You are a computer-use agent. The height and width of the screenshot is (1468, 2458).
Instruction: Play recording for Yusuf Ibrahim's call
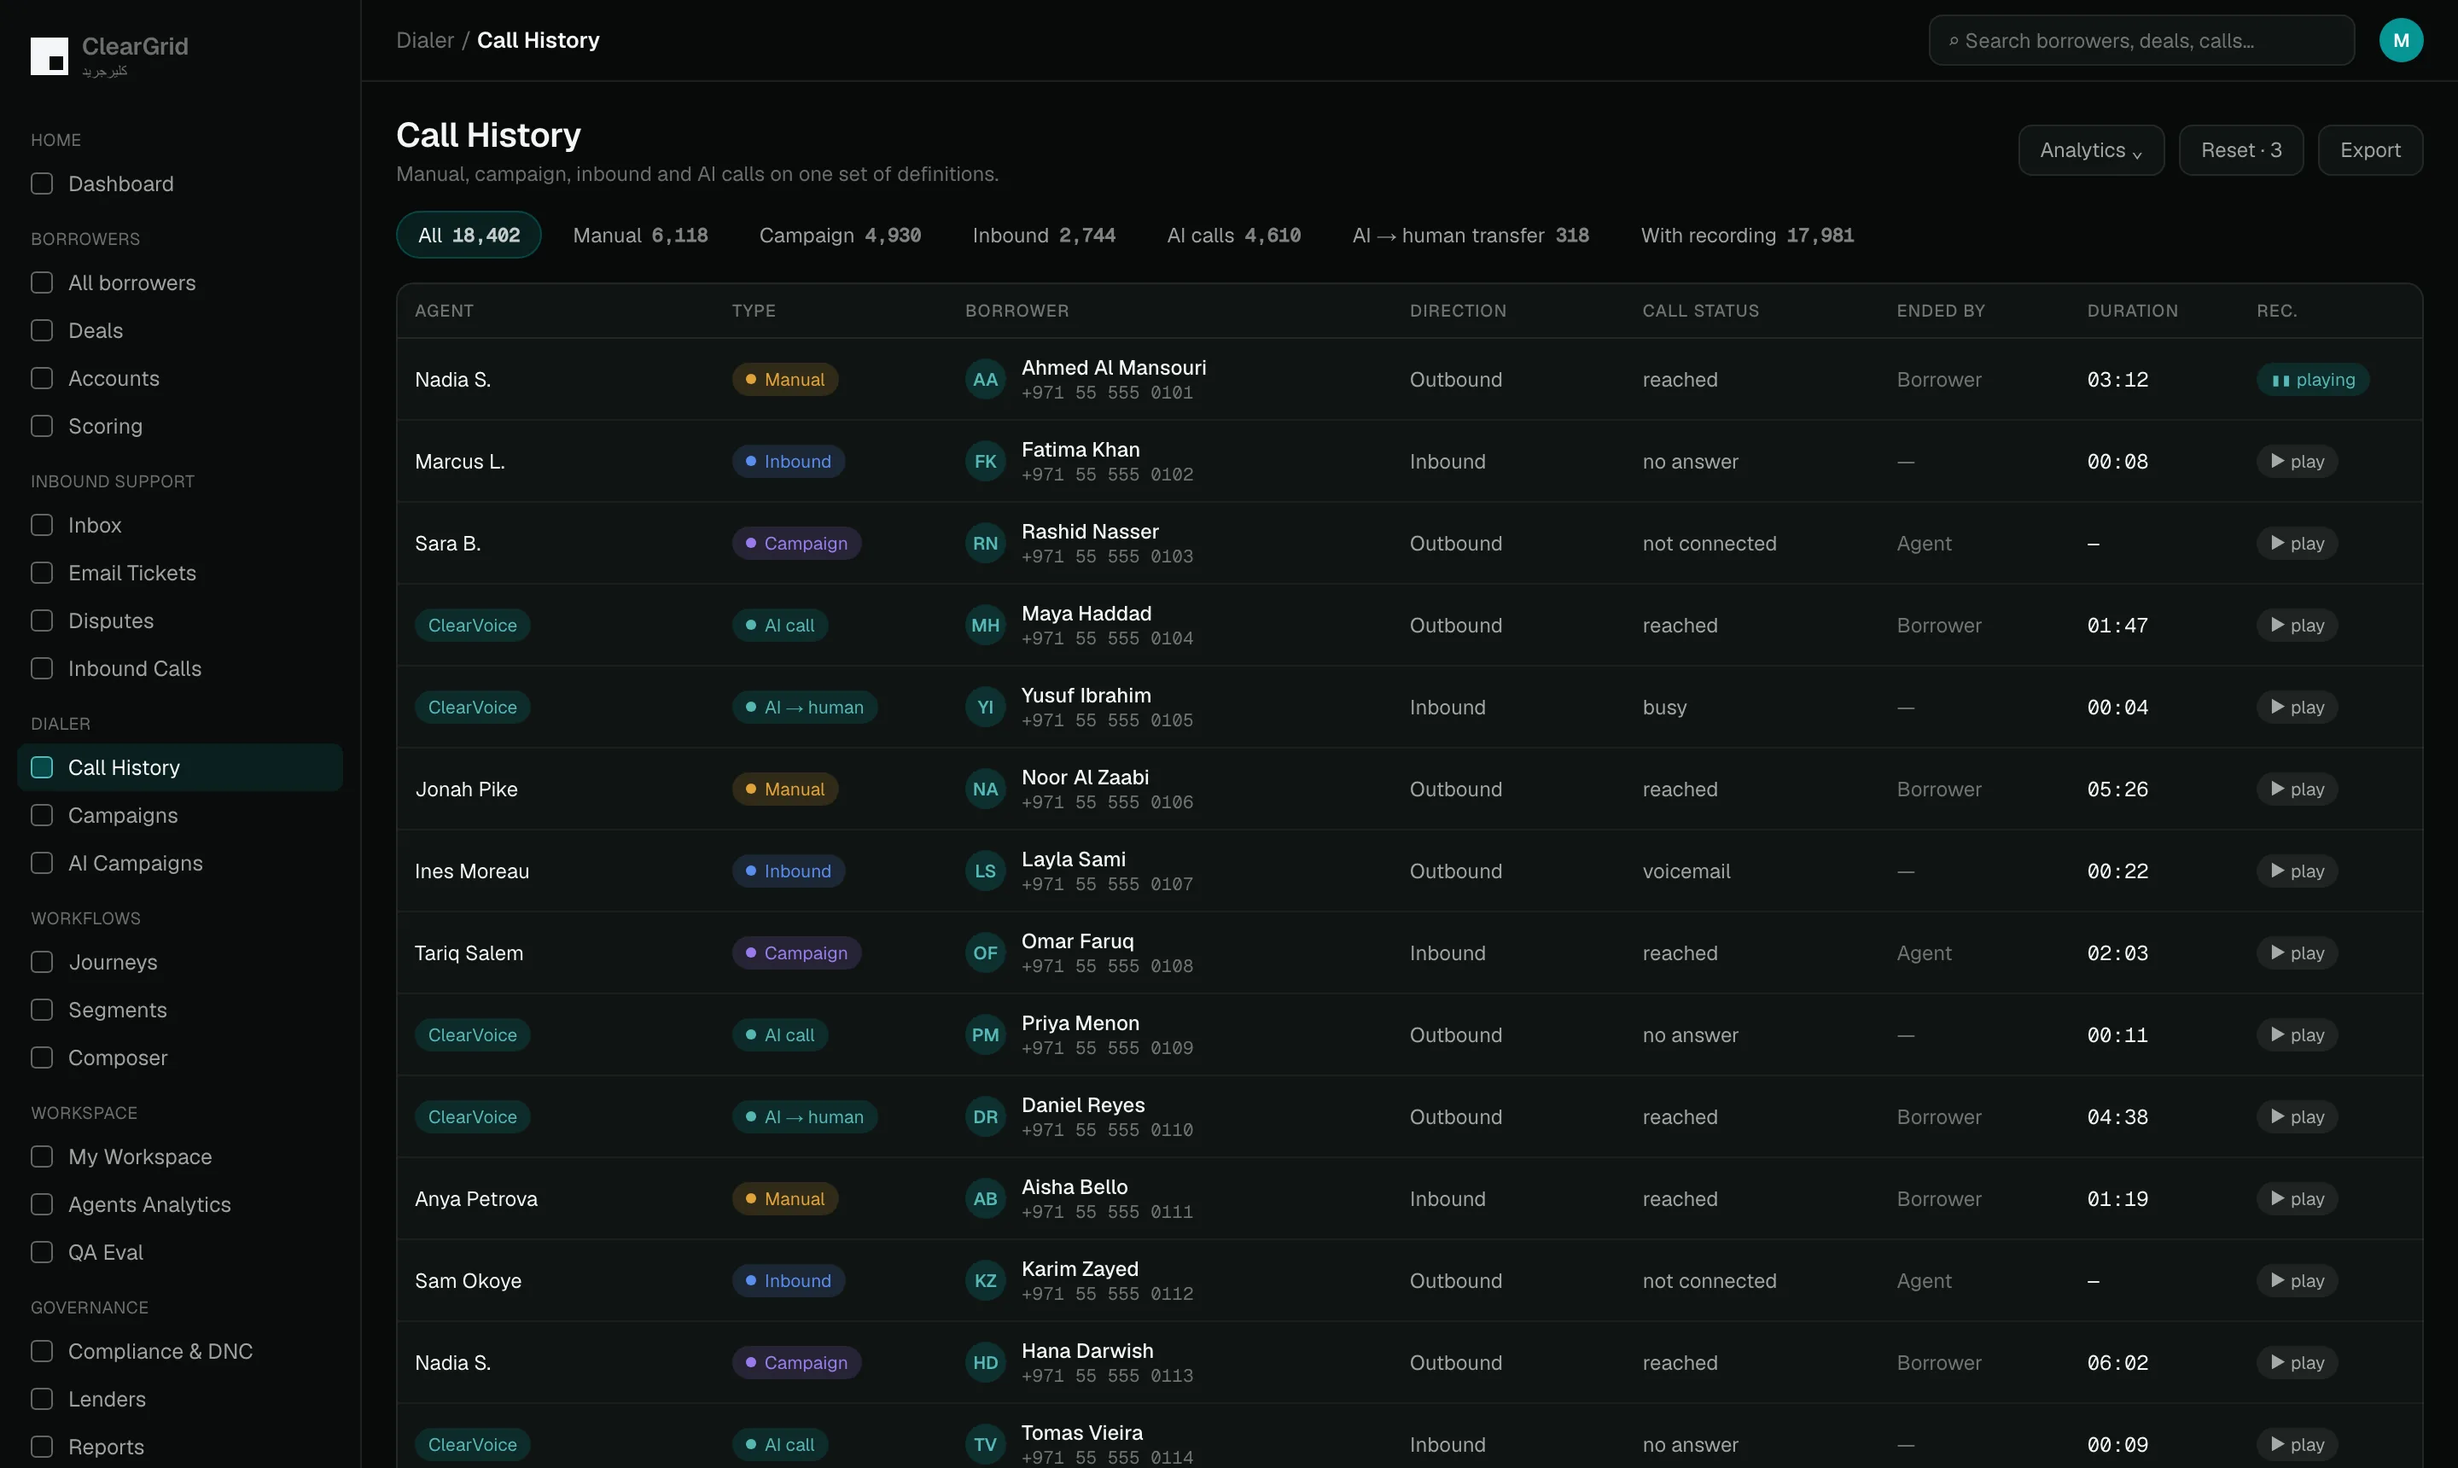[x=2297, y=708]
